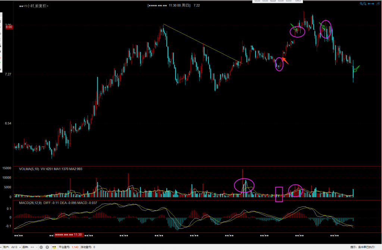Click the round minus button in status bar
The image size is (382, 250).
[41, 247]
